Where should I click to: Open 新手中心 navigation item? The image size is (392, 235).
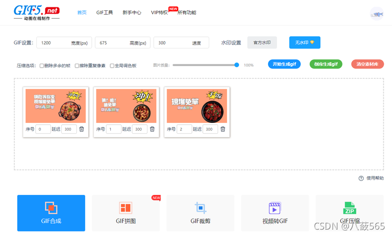(x=132, y=13)
